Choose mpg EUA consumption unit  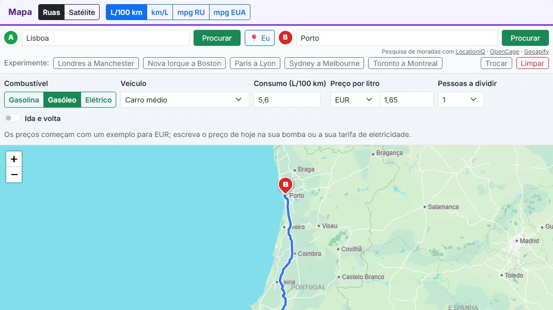coord(230,12)
